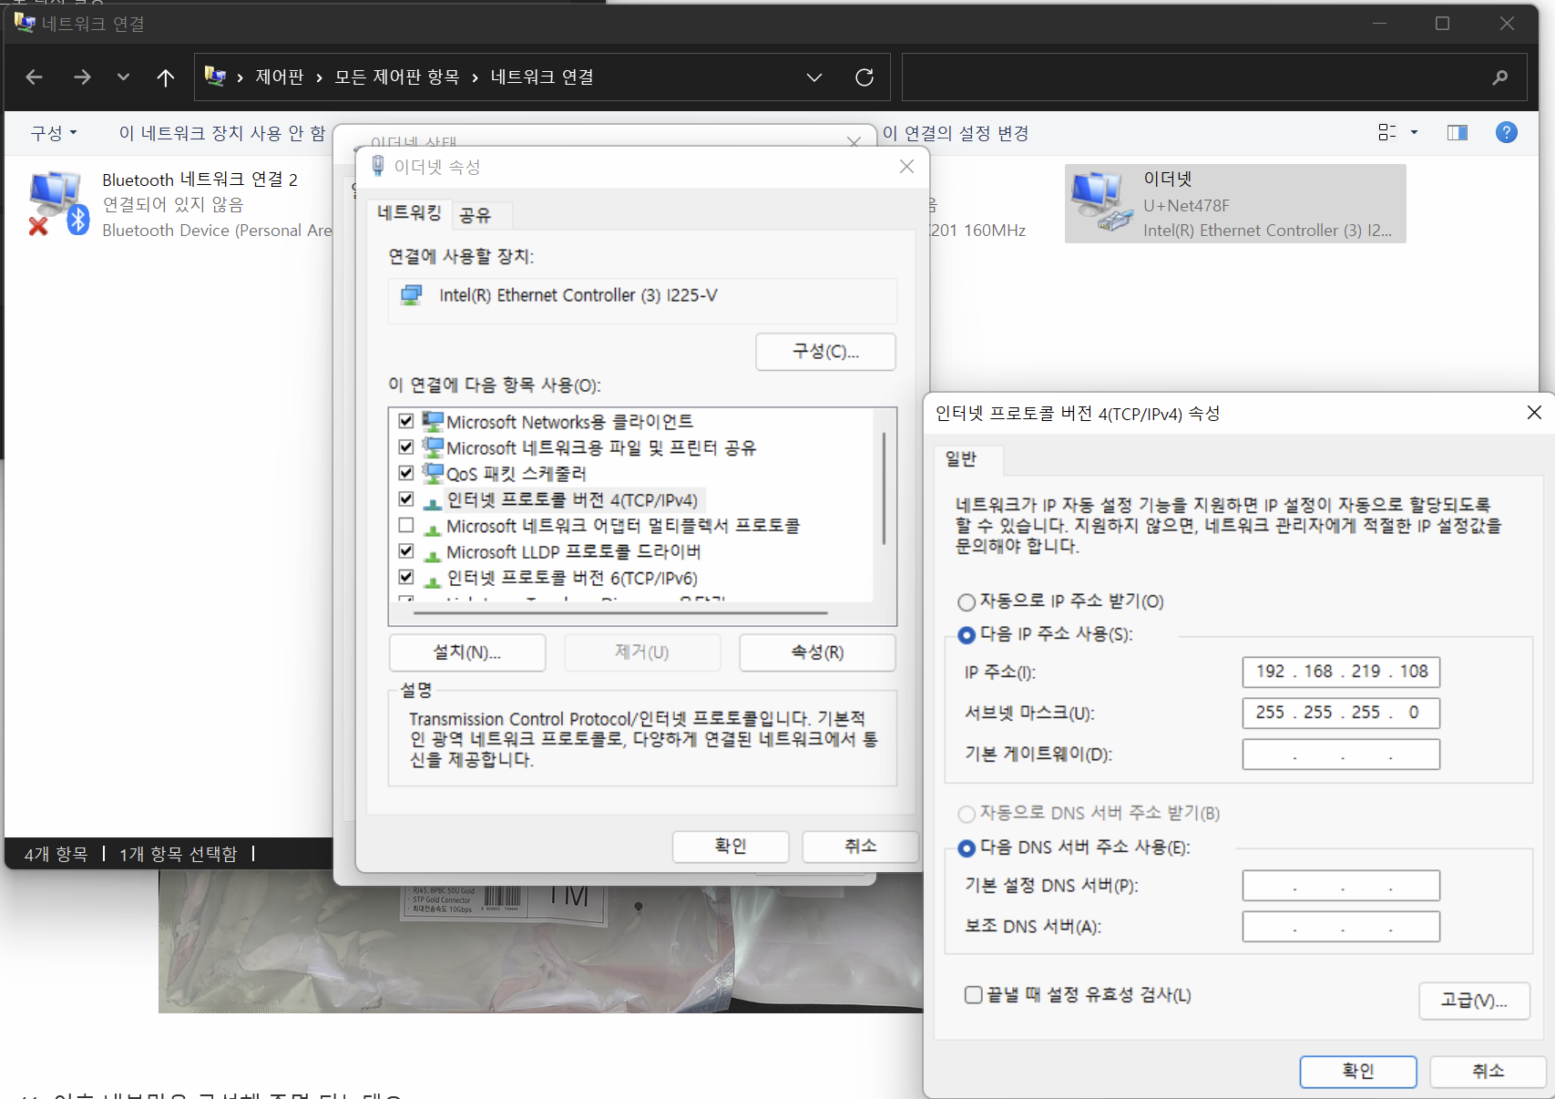Click 제어판 in the breadcrumb path
The width and height of the screenshot is (1555, 1099).
tap(279, 77)
